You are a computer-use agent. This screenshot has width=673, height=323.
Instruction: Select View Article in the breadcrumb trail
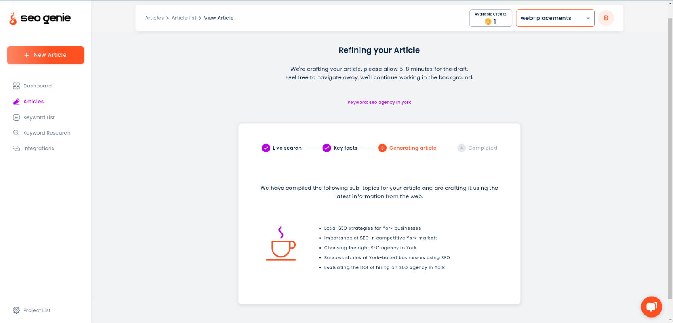219,18
